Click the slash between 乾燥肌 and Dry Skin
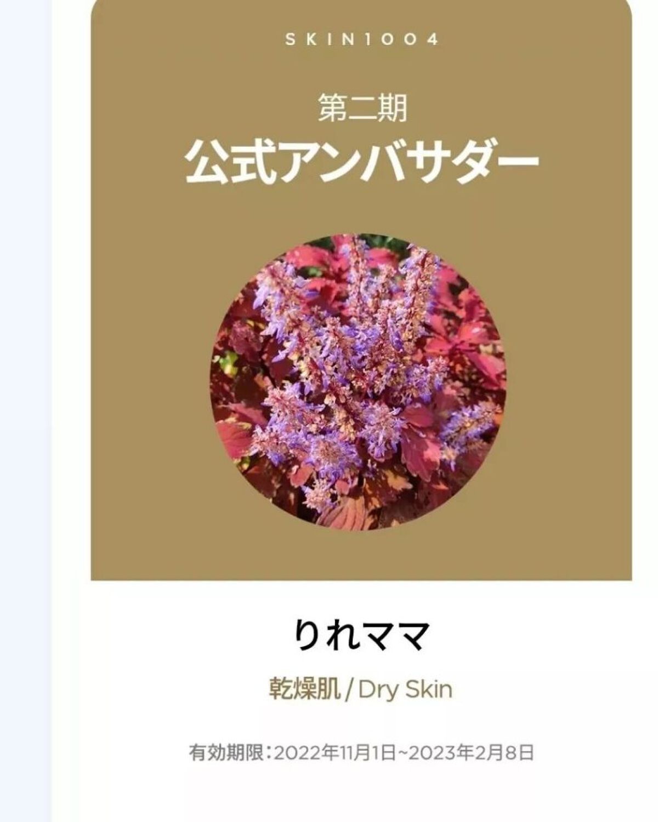The width and height of the screenshot is (658, 822). click(x=349, y=689)
